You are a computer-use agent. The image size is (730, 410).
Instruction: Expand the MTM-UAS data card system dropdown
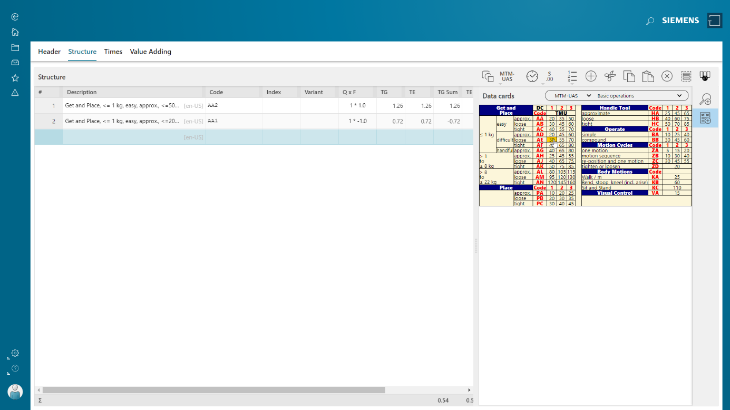[x=569, y=96]
